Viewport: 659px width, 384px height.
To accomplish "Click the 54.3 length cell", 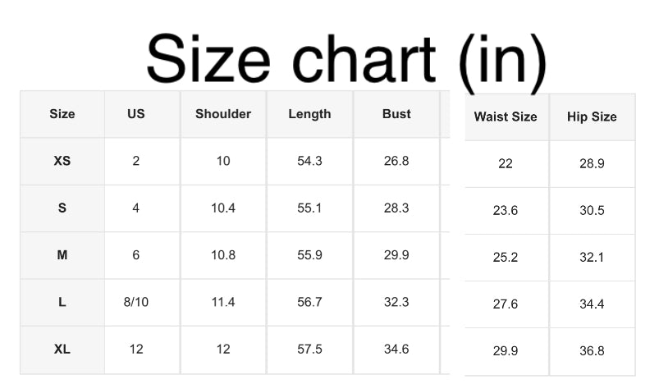I will point(309,161).
